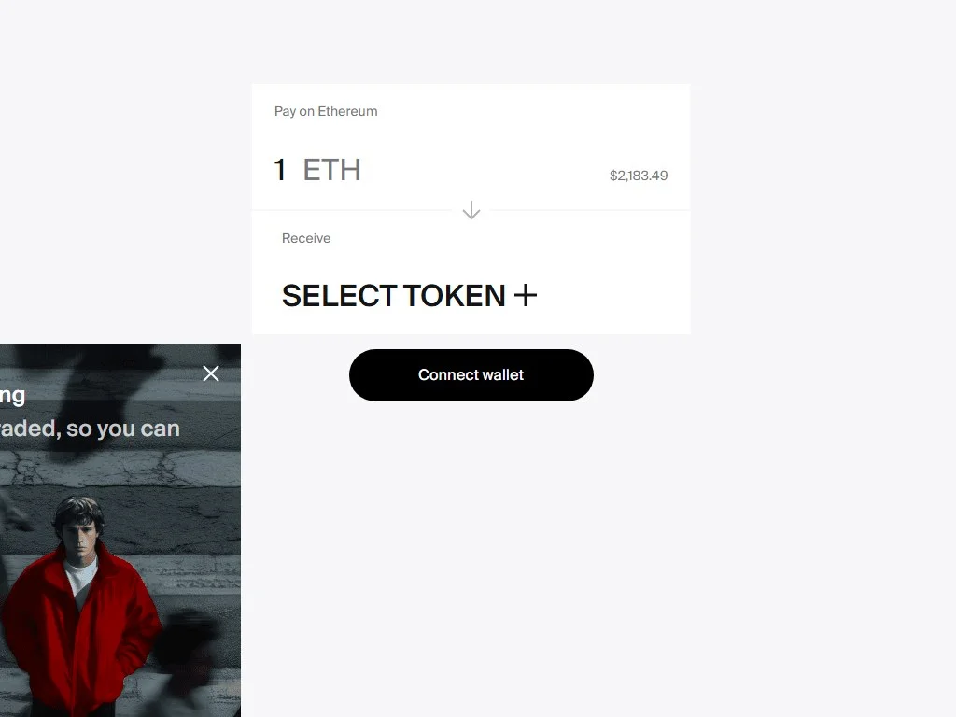Click the word Ethereum in the pay header
This screenshot has height=717, width=956.
[x=347, y=111]
